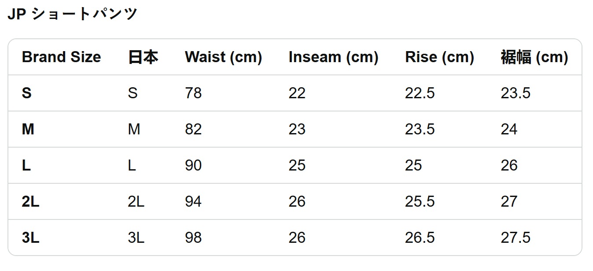Click 裾幅 value 27.5 in 3L row
Viewport: 593px width, 271px height.
516,238
